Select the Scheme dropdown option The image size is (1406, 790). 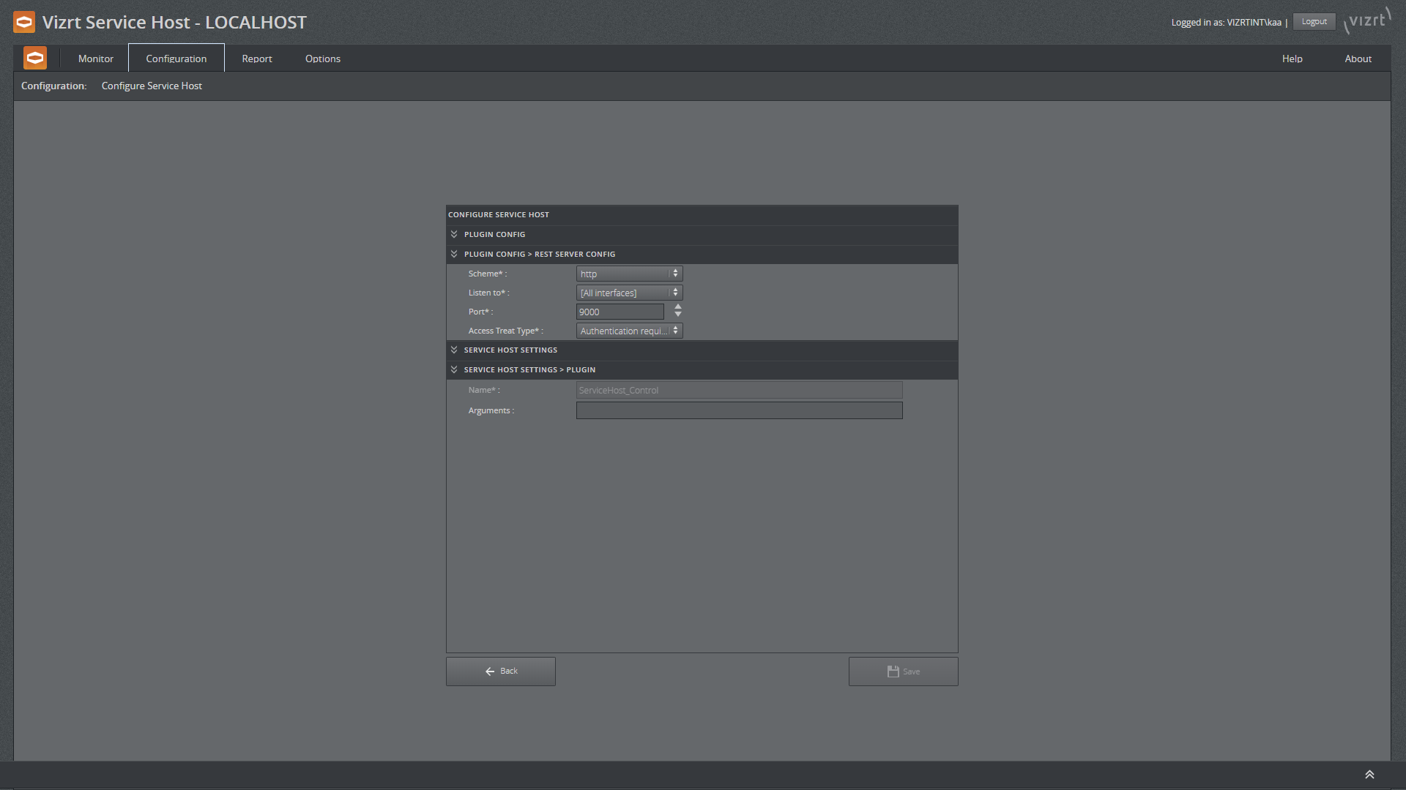click(x=628, y=273)
